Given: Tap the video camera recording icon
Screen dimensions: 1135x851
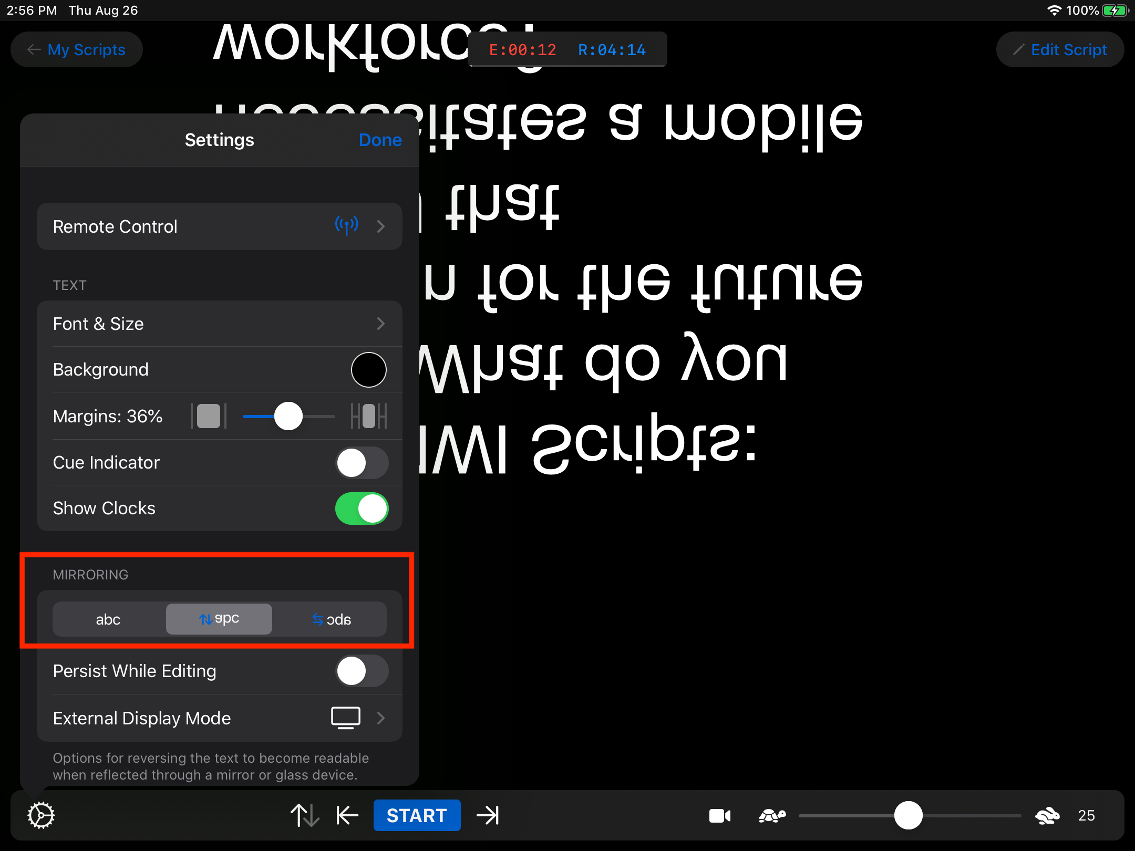Looking at the screenshot, I should tap(719, 815).
